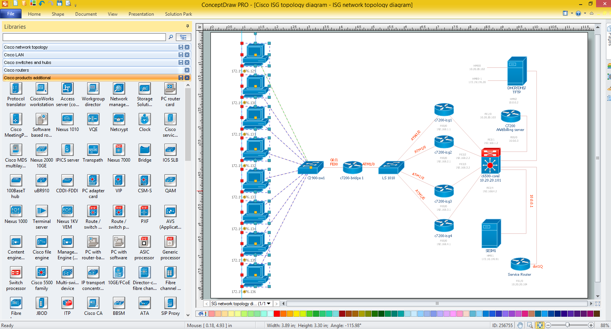Select the Nexus 1010 shape

[x=67, y=123]
